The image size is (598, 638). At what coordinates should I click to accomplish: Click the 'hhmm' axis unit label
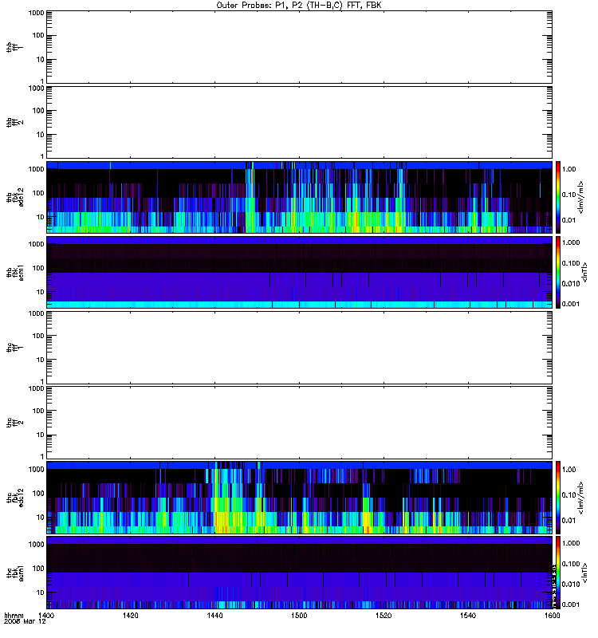pos(14,615)
